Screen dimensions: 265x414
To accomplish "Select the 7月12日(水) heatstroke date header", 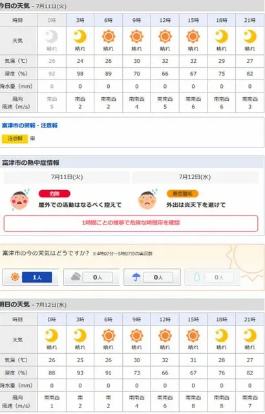I will [195, 177].
